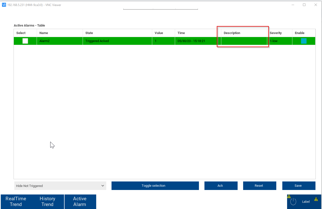Image resolution: width=322 pixels, height=209 pixels.
Task: Click the Value cell showing 1
Action: (x=164, y=41)
